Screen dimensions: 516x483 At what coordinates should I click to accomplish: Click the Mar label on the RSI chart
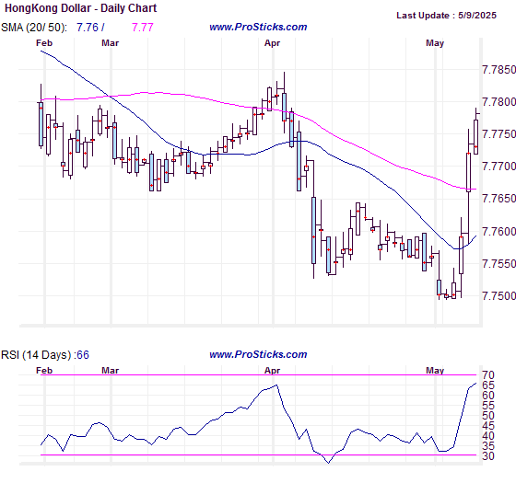click(110, 370)
